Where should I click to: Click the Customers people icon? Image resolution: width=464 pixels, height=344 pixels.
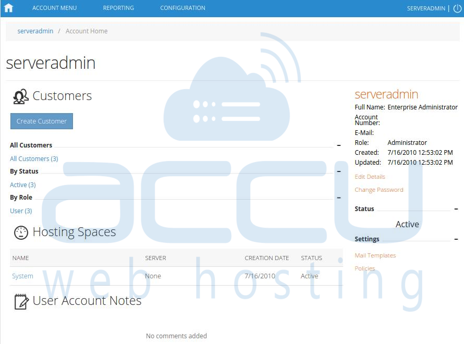pos(21,96)
